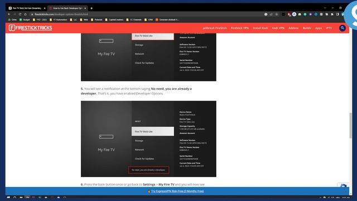
Task: Click the step 5 screenshot with developer notification
Action: (x=148, y=139)
